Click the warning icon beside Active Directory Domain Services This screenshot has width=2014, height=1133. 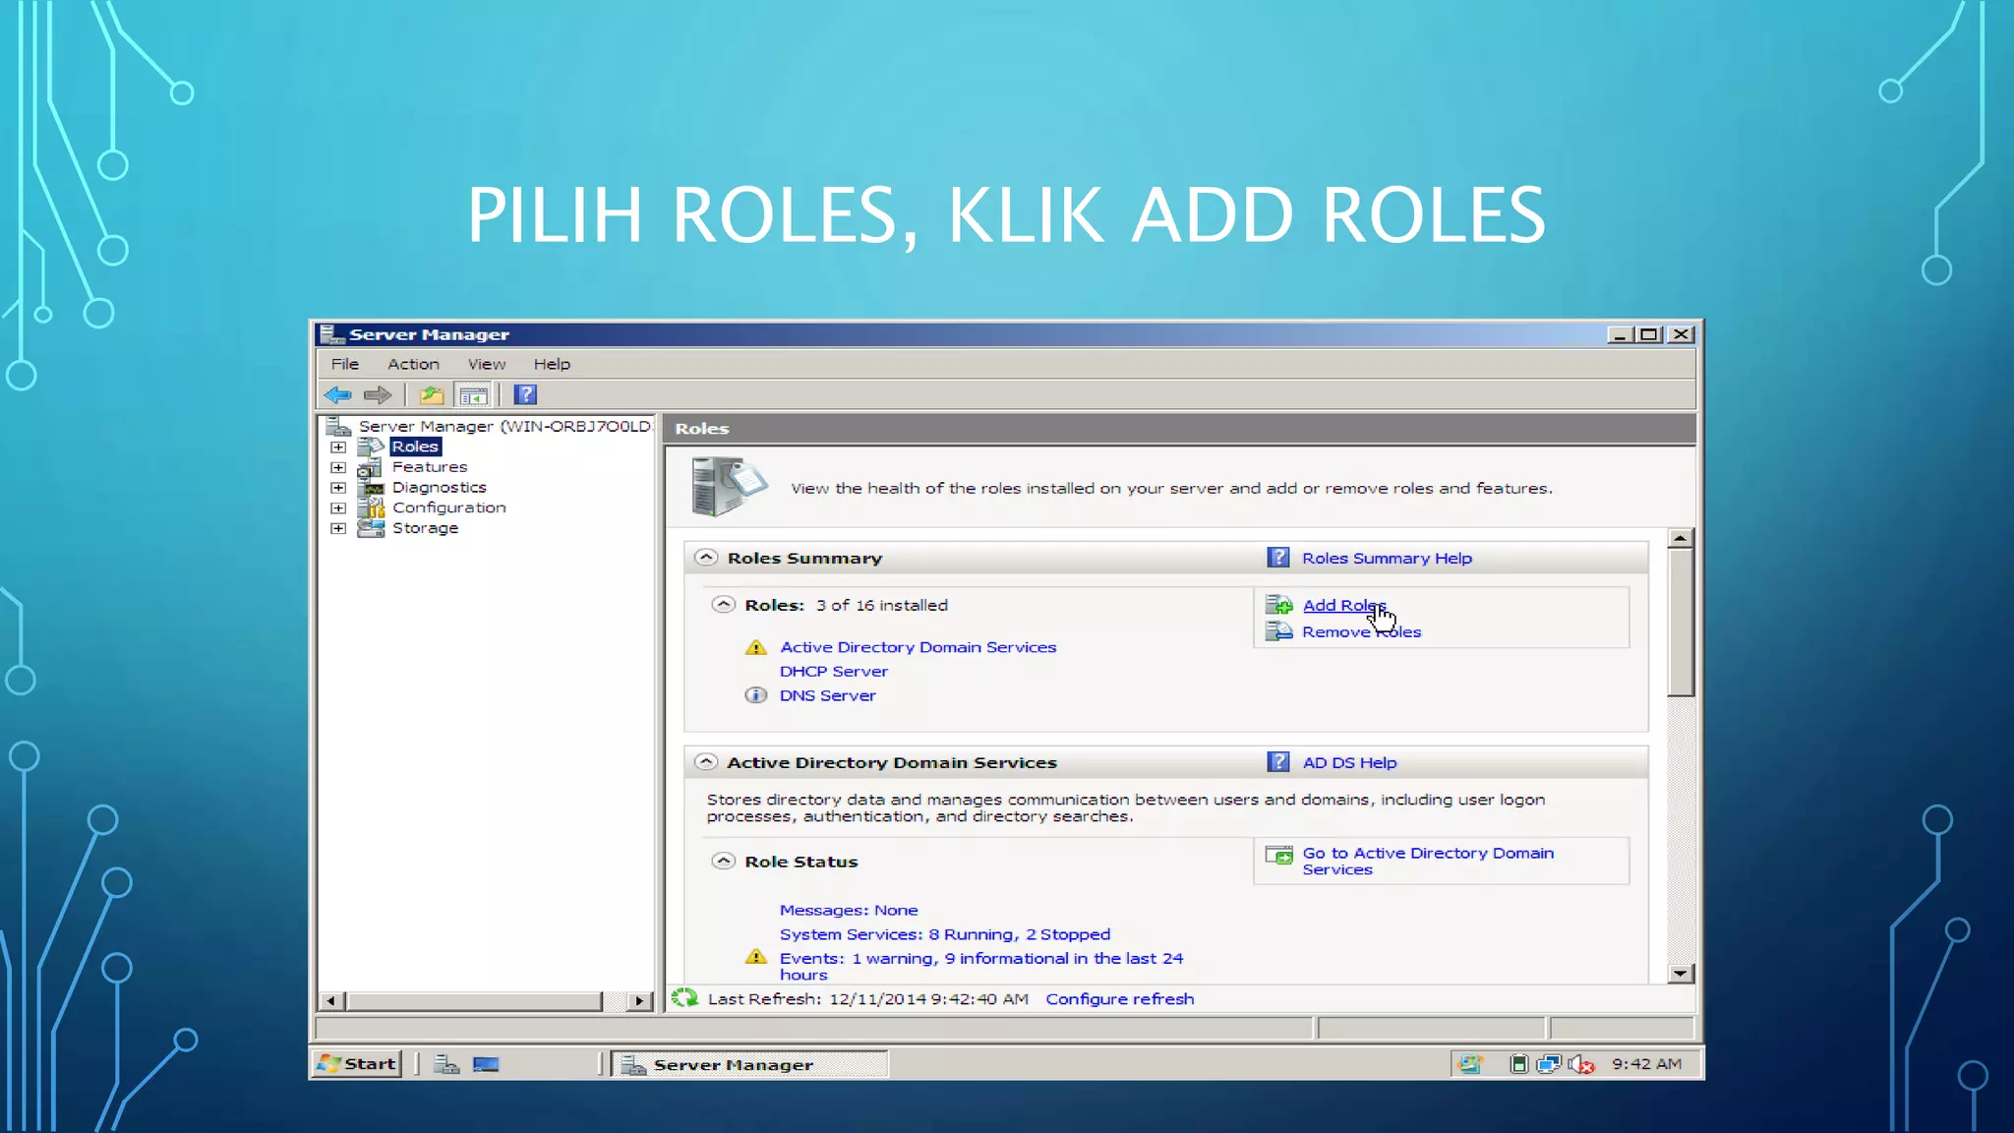pyautogui.click(x=755, y=647)
